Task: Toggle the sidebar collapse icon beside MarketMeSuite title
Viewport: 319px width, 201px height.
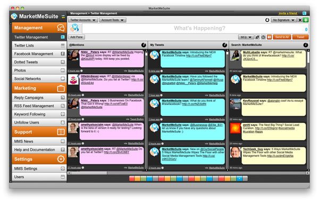Action: (x=63, y=16)
